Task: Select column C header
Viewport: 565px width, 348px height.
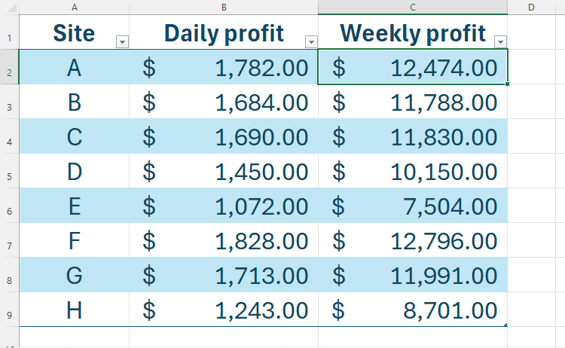Action: coord(412,7)
